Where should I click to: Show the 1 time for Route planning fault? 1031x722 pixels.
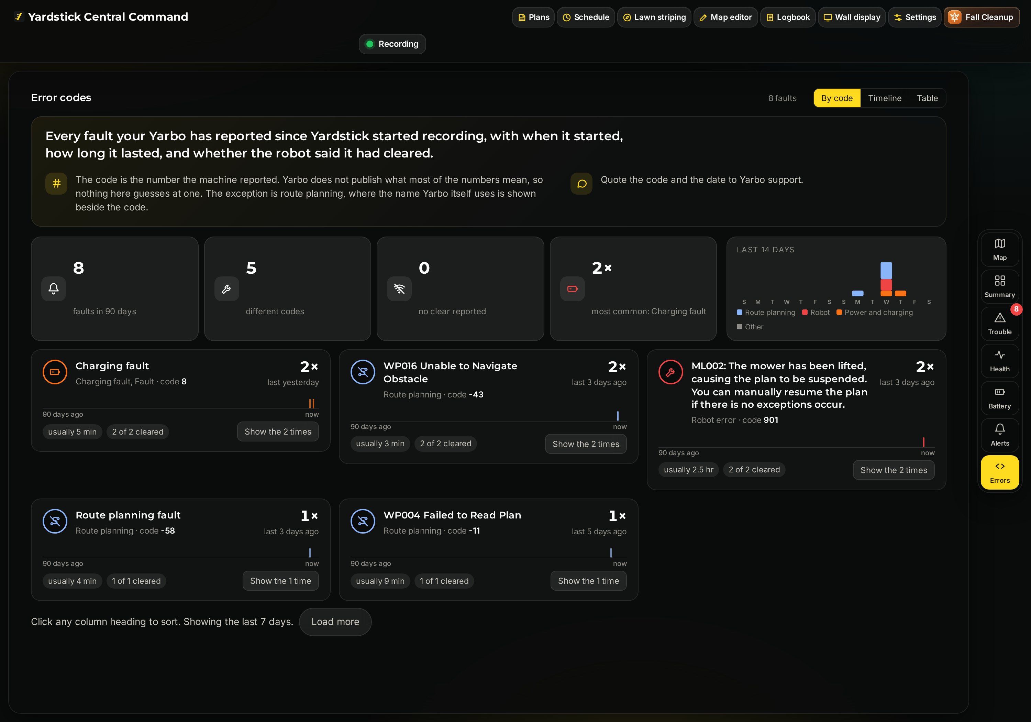pos(281,580)
